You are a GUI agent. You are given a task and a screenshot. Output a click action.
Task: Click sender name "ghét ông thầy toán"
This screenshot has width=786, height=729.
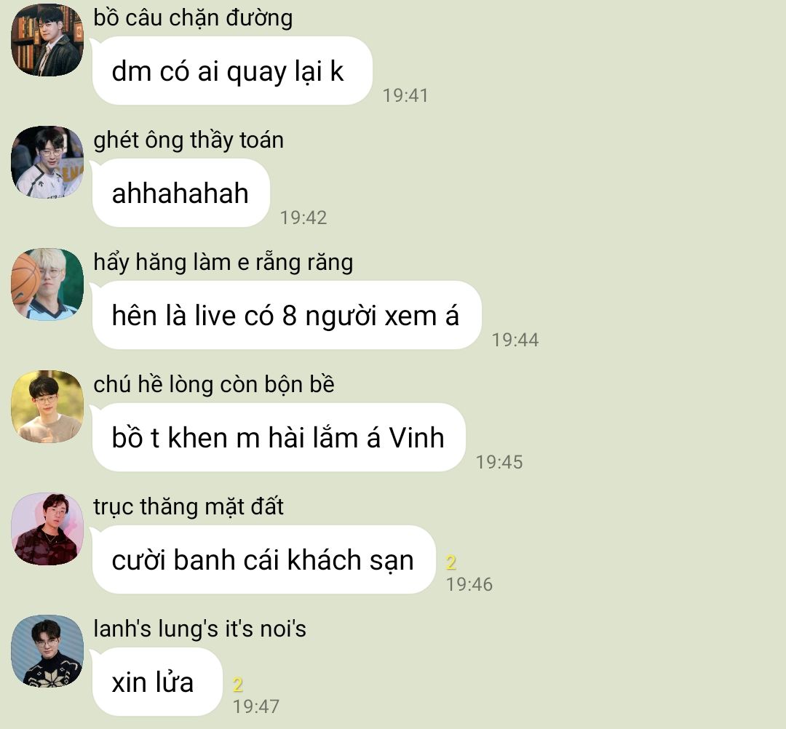point(188,140)
